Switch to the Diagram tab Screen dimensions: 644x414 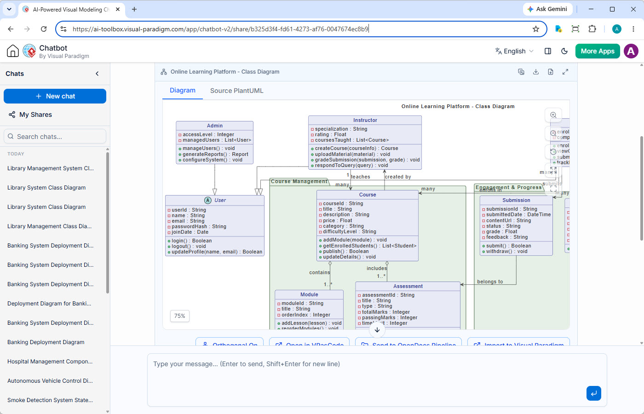coord(183,91)
